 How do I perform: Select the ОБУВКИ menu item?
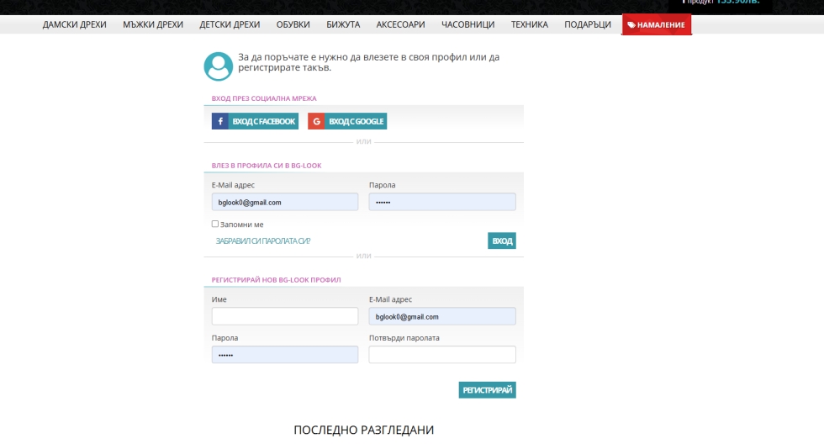point(293,24)
